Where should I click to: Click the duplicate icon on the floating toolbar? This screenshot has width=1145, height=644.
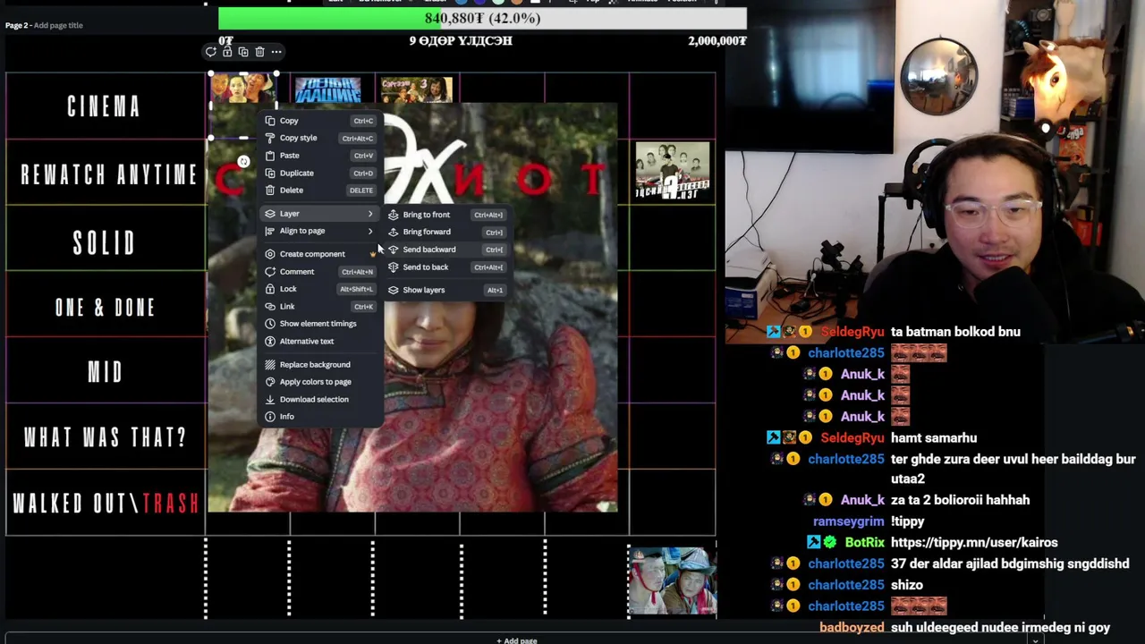[243, 52]
